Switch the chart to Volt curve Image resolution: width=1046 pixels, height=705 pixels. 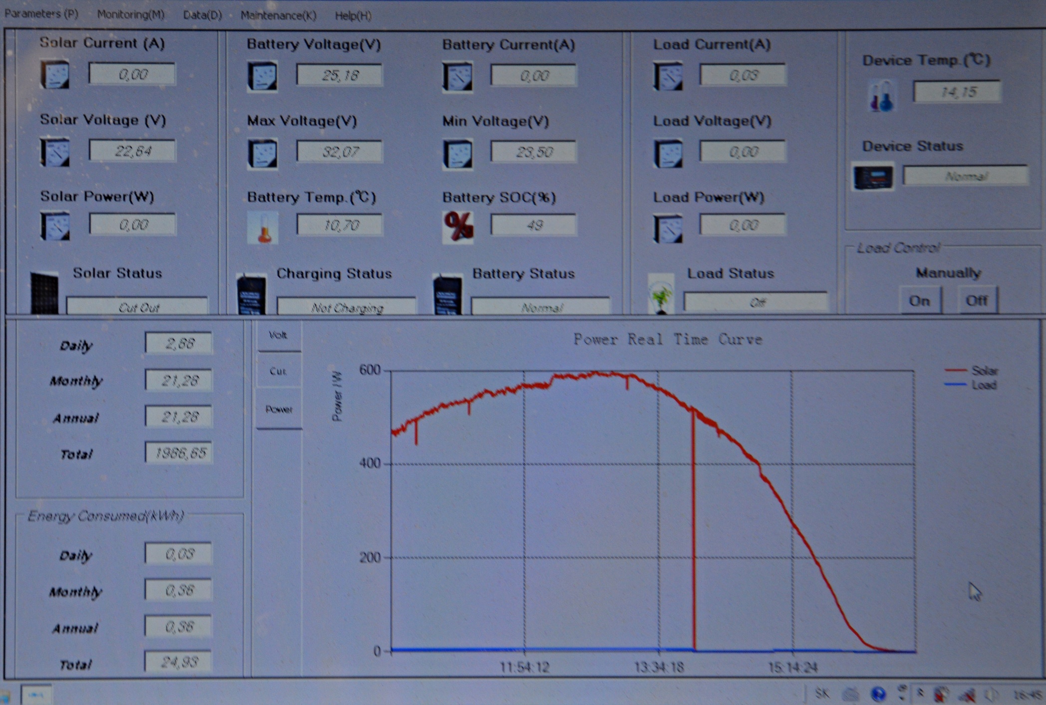[278, 335]
